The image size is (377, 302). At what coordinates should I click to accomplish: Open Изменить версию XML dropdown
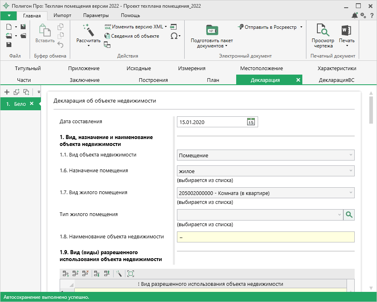[x=166, y=27]
